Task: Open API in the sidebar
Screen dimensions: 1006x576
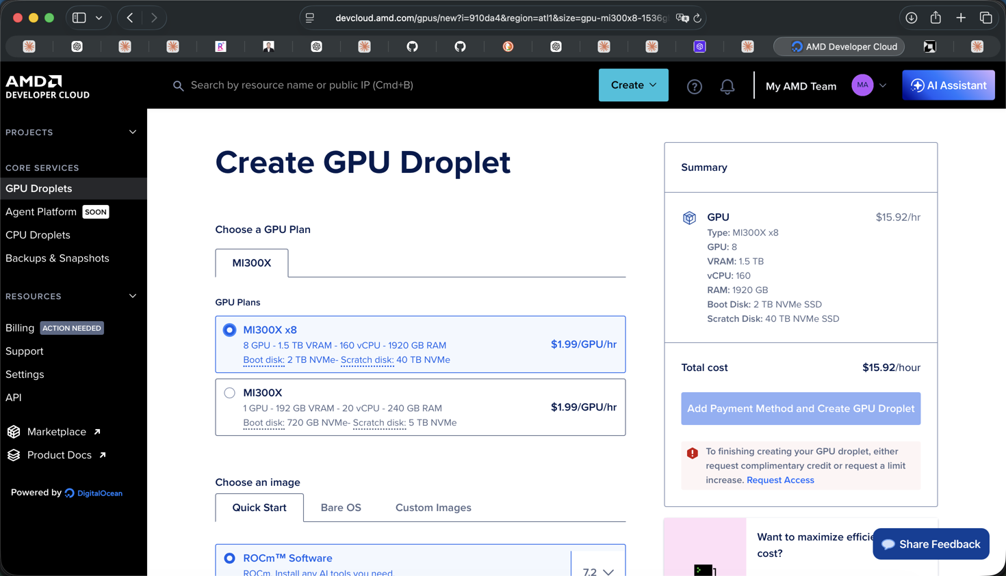Action: click(14, 398)
